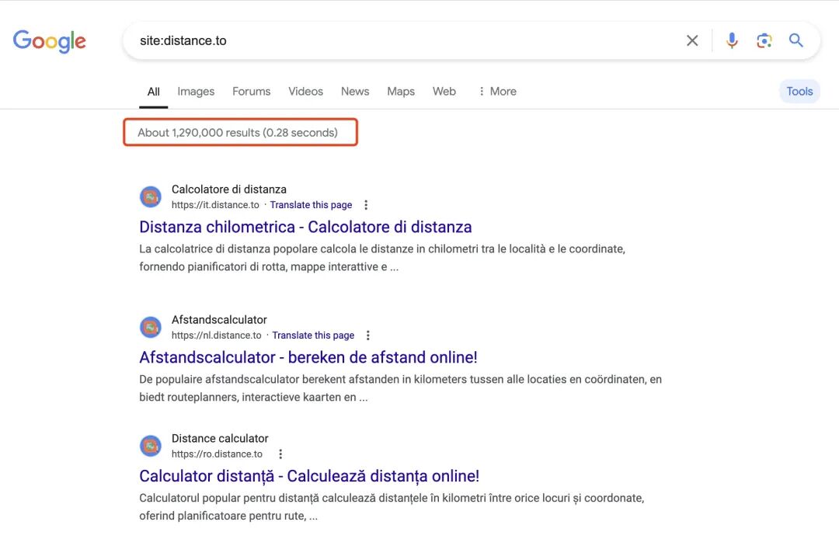The height and width of the screenshot is (546, 839).
Task: Click the Tools button
Action: pos(799,91)
